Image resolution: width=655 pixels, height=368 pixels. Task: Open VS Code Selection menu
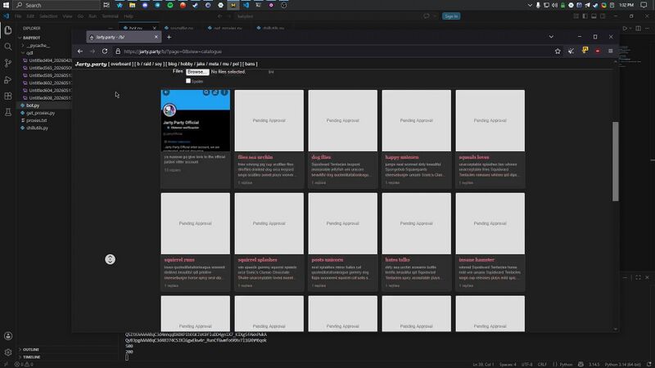coord(48,16)
